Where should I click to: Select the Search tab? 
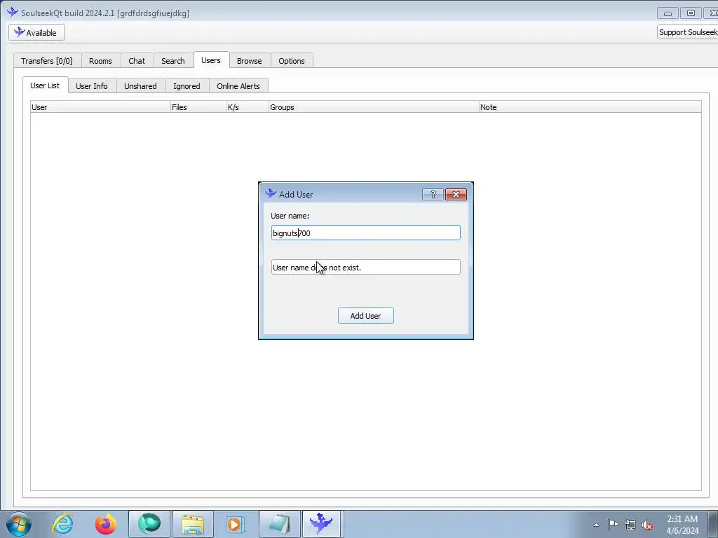173,61
